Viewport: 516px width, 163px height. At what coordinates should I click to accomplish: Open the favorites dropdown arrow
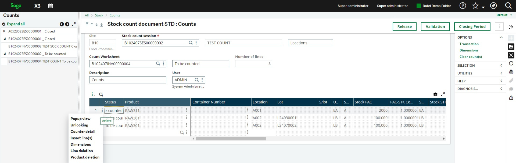tap(483, 7)
